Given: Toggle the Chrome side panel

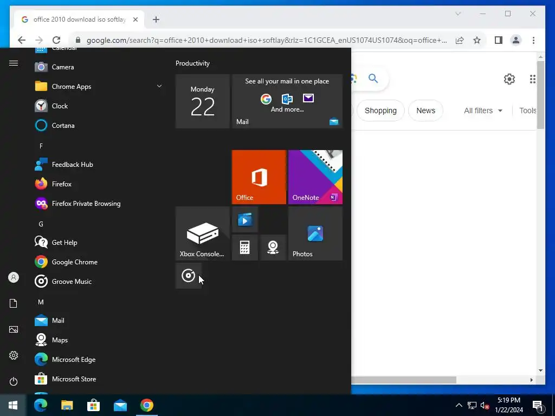Looking at the screenshot, I should (499, 40).
